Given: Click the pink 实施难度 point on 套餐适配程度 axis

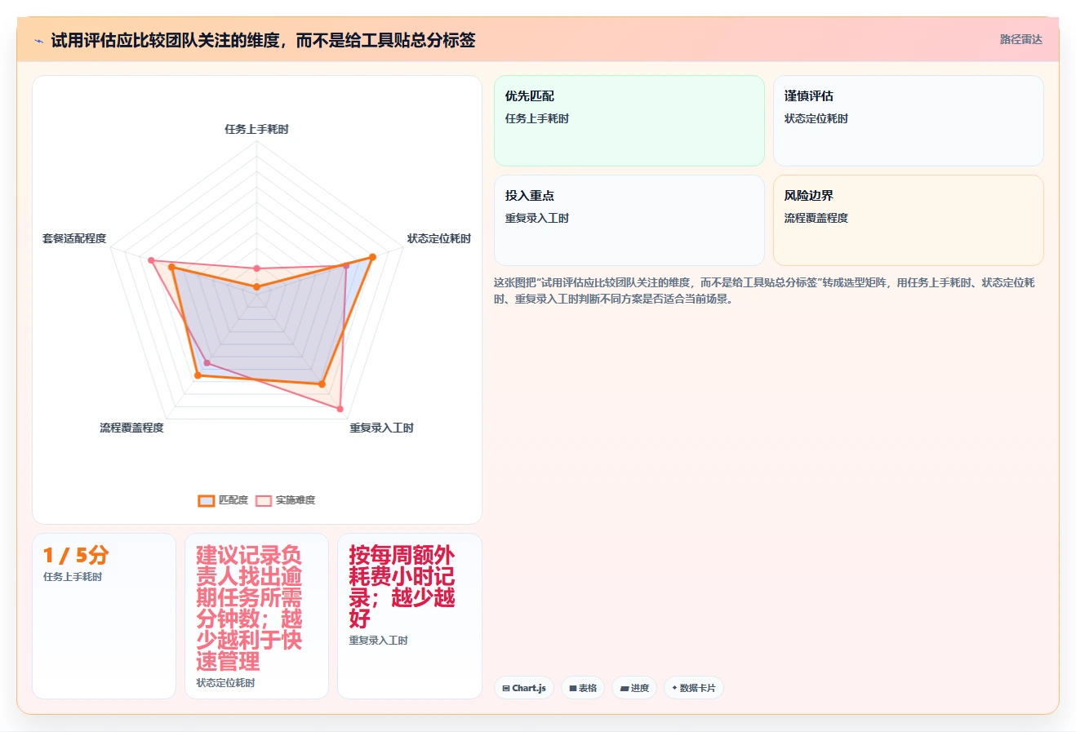Looking at the screenshot, I should pos(151,260).
